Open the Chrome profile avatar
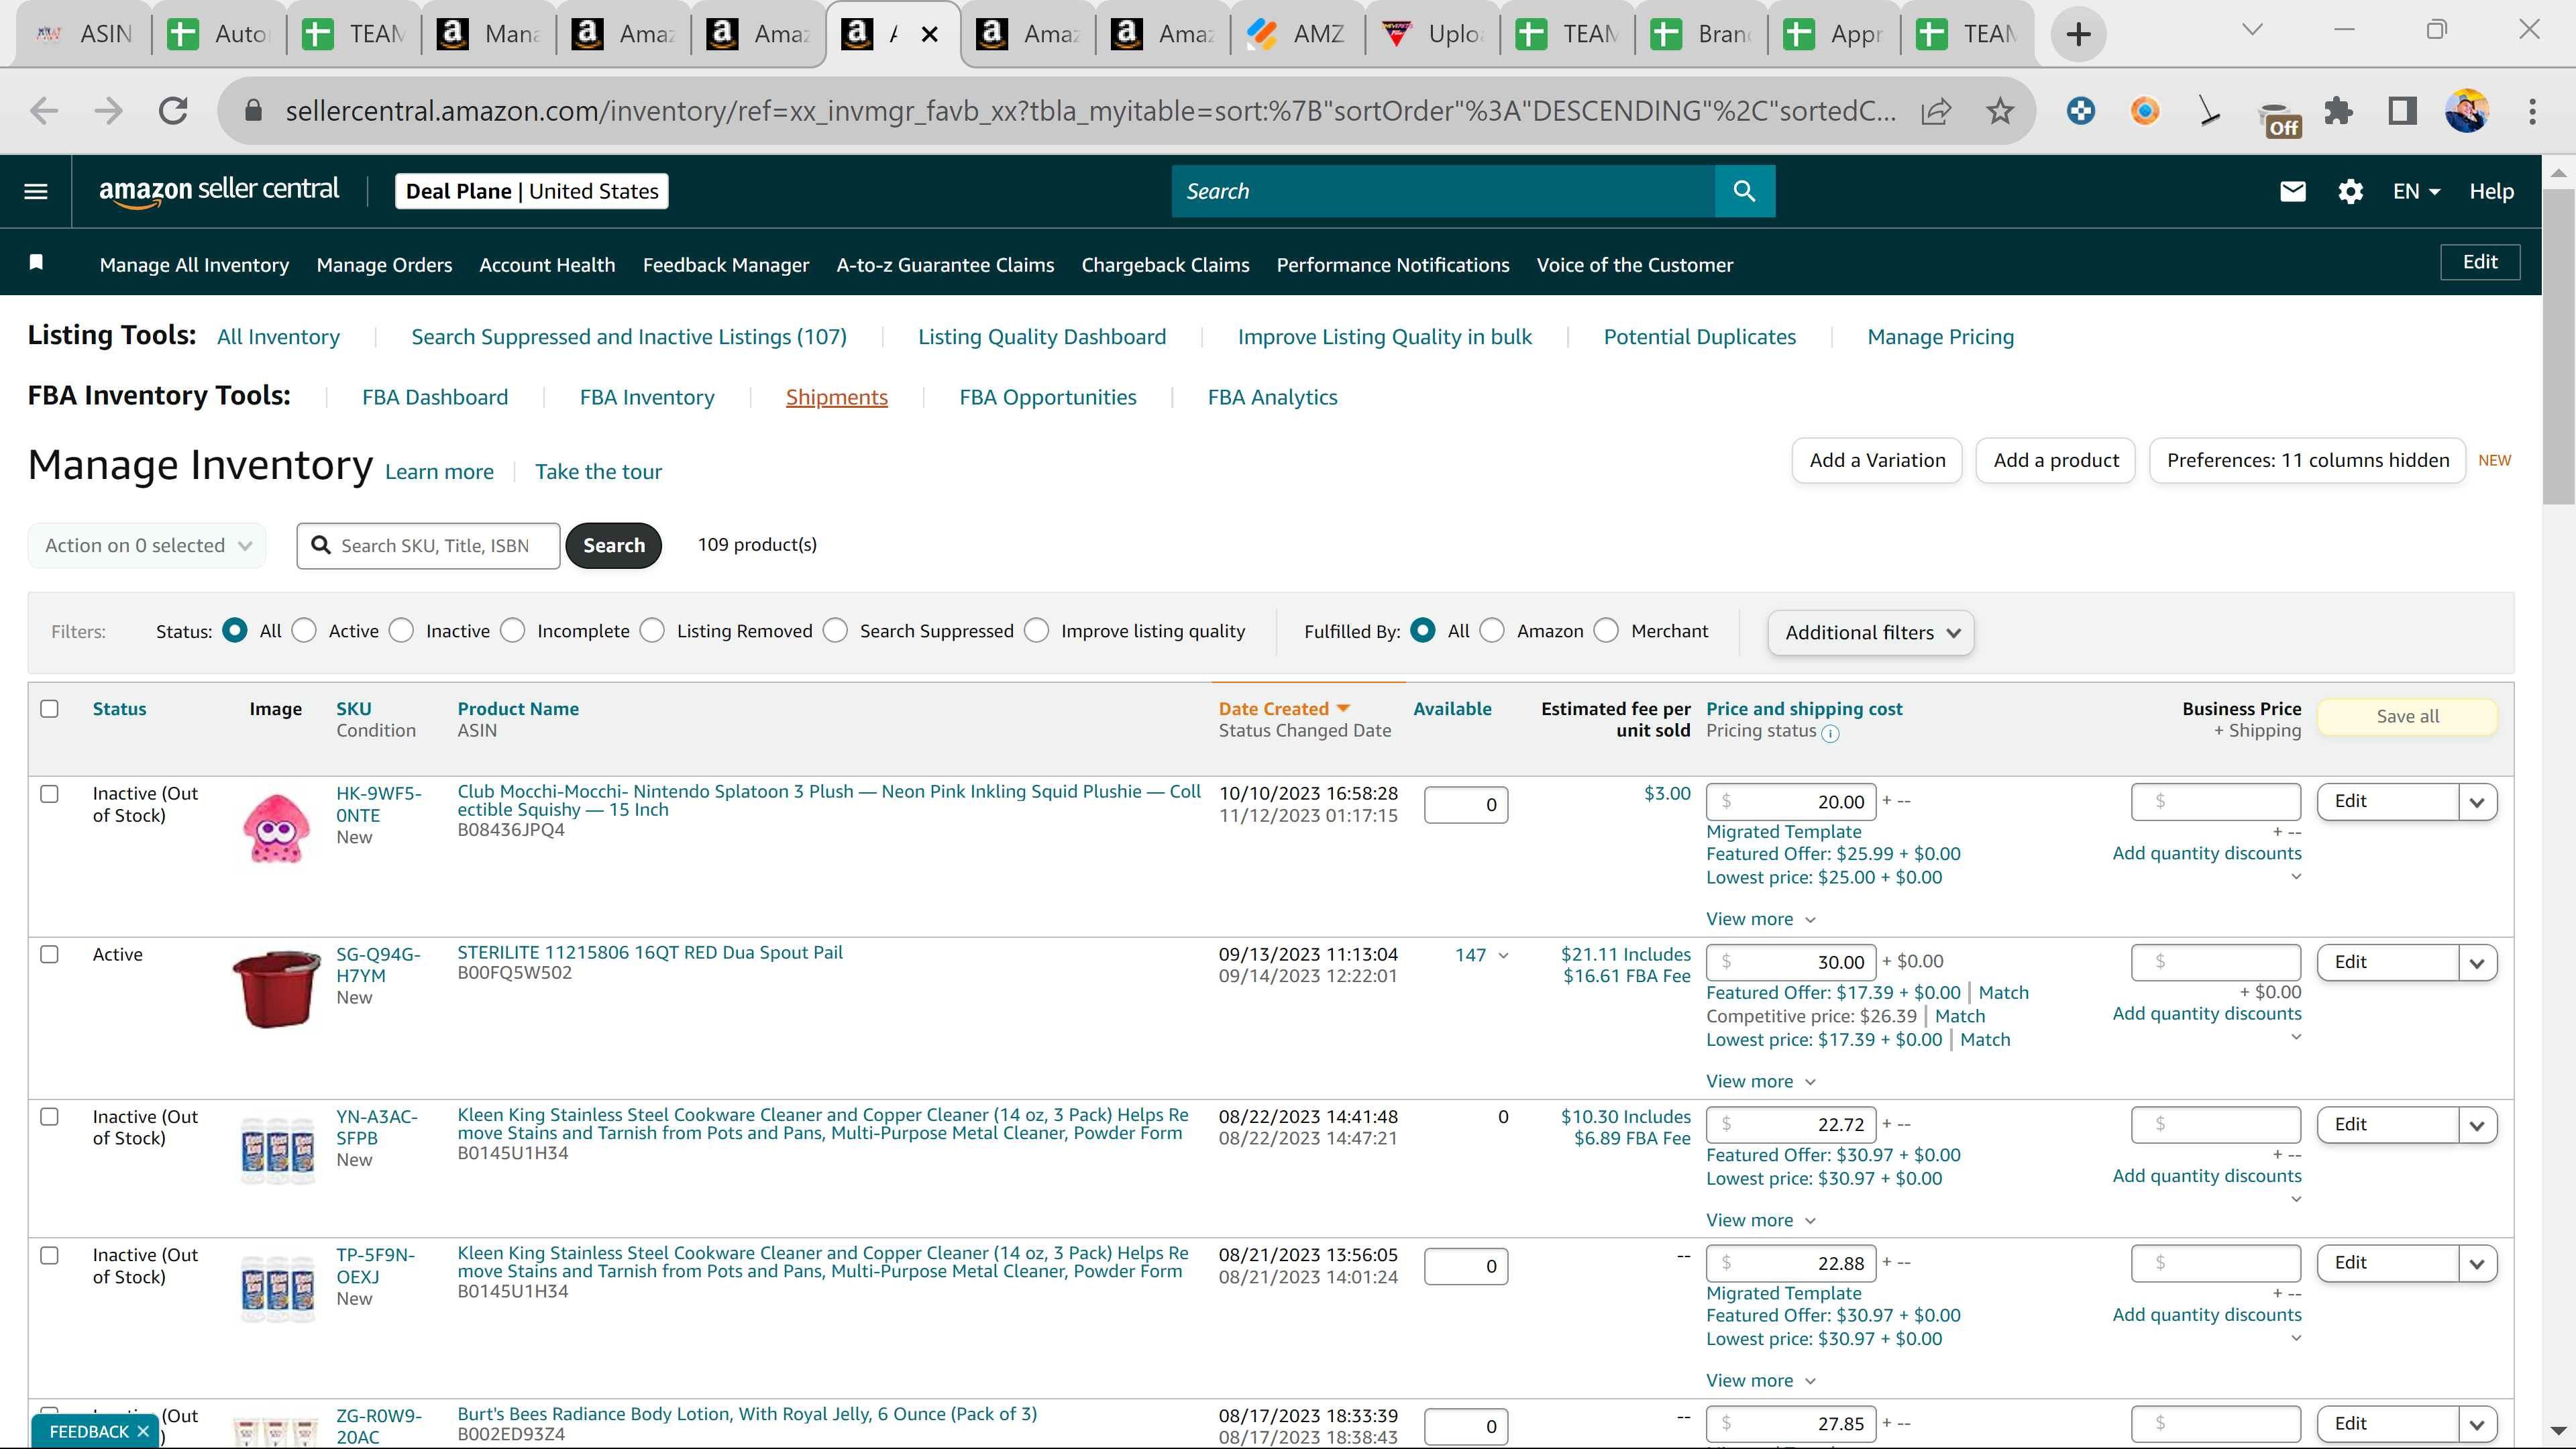 coord(2467,110)
